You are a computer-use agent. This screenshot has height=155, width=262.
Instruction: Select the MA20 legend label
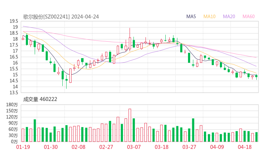click(x=229, y=17)
